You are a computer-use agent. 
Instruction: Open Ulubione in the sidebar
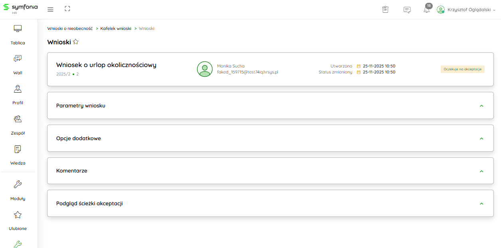click(x=18, y=220)
